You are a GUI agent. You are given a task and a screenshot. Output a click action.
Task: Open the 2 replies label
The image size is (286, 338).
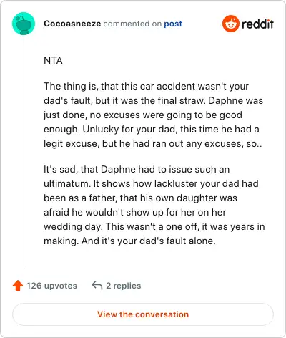click(124, 286)
